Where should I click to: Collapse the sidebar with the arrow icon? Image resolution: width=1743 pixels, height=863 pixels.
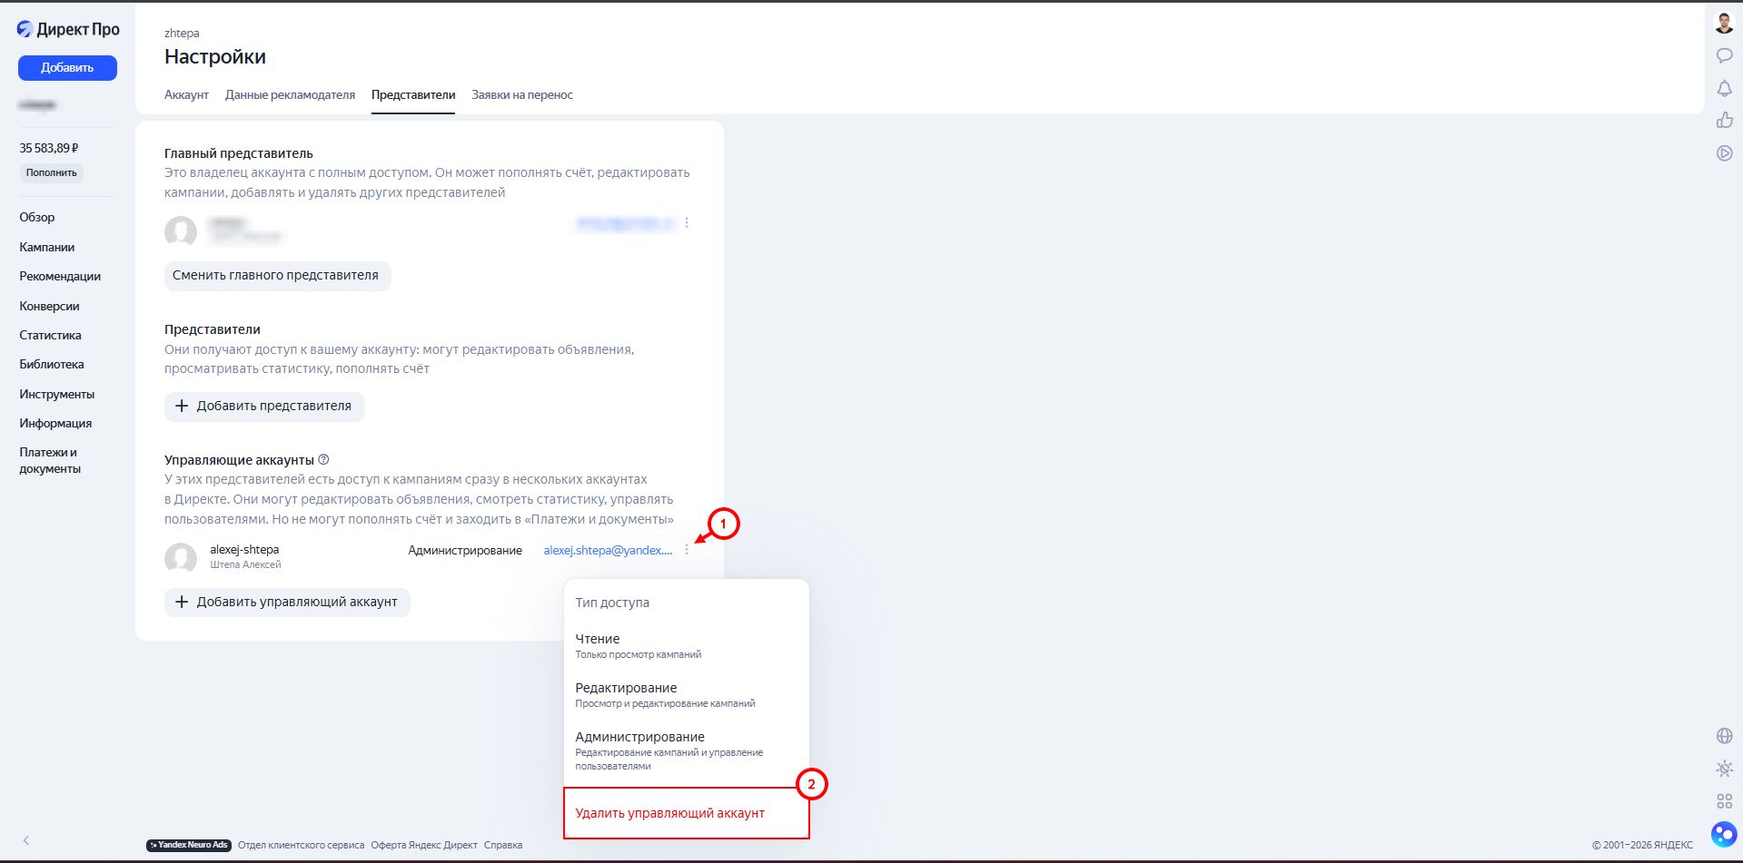(x=26, y=840)
